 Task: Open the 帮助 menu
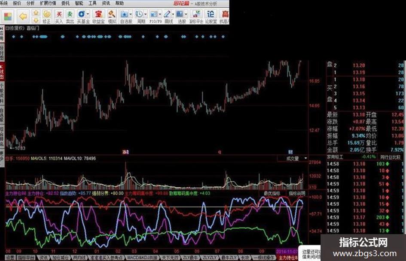(x=119, y=3)
